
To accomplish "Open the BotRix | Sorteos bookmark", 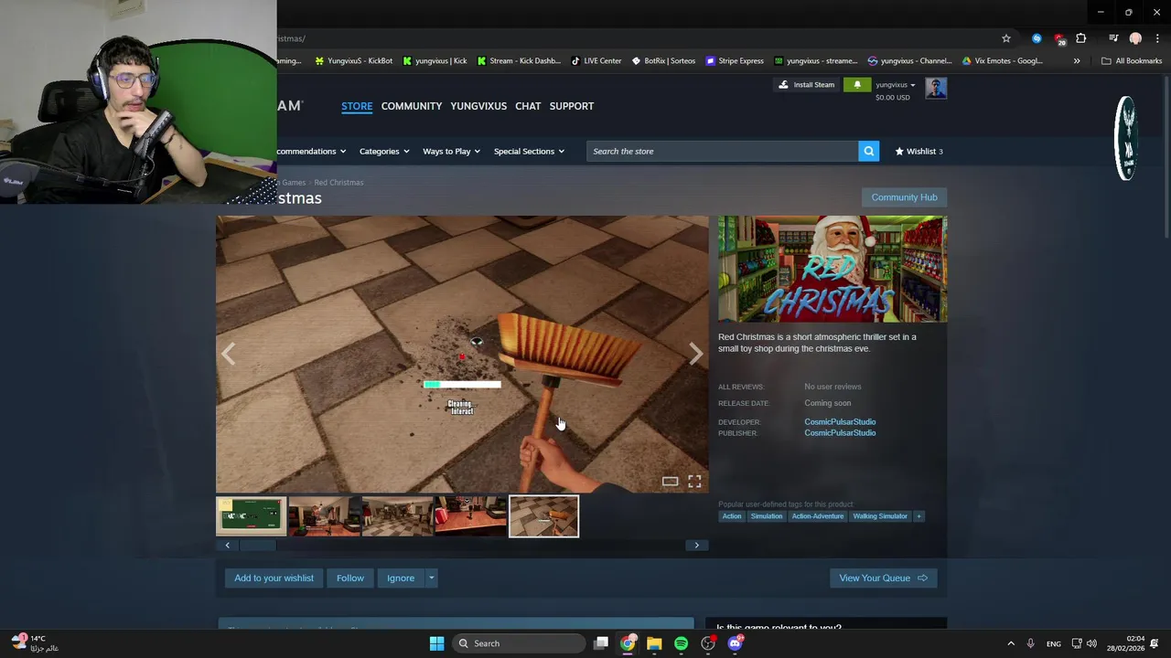I will [x=663, y=61].
